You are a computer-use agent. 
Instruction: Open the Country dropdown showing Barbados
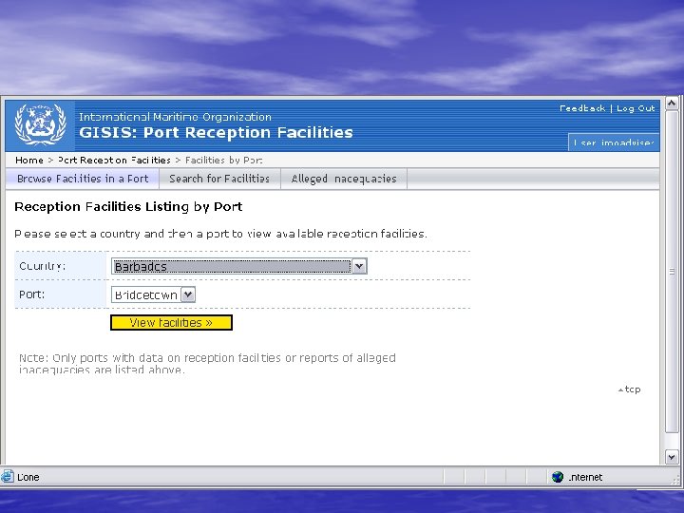pyautogui.click(x=239, y=266)
